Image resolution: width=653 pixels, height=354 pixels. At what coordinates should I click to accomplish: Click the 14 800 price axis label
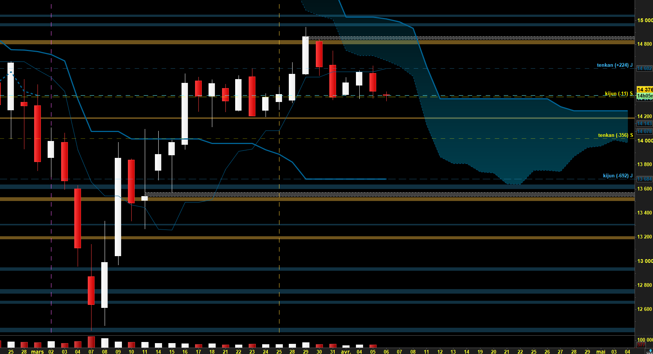[x=645, y=44]
